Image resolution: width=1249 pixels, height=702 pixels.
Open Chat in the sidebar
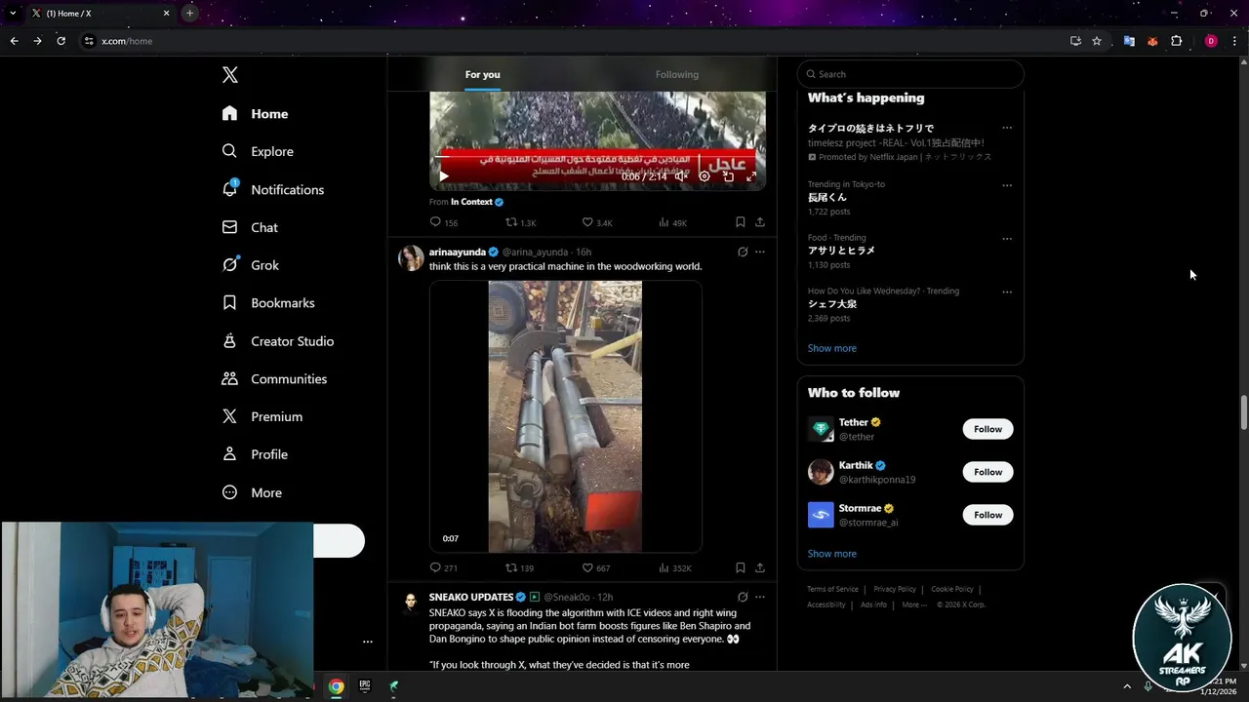(250, 227)
